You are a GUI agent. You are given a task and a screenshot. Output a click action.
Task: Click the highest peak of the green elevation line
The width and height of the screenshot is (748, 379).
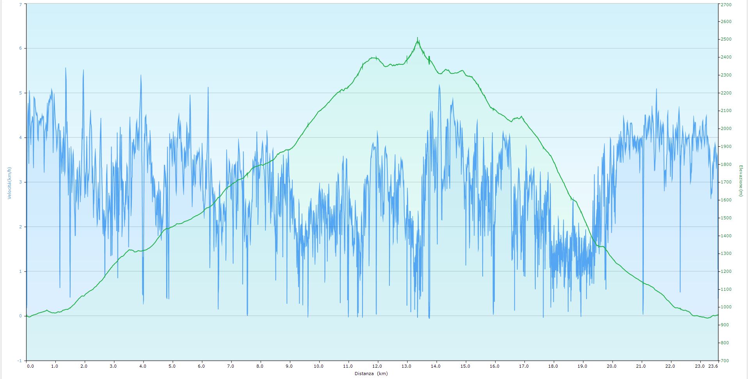tap(418, 38)
